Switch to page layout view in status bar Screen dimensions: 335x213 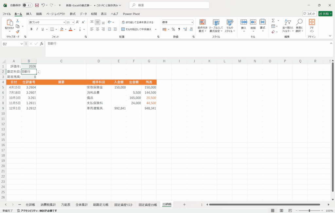pos(281,210)
